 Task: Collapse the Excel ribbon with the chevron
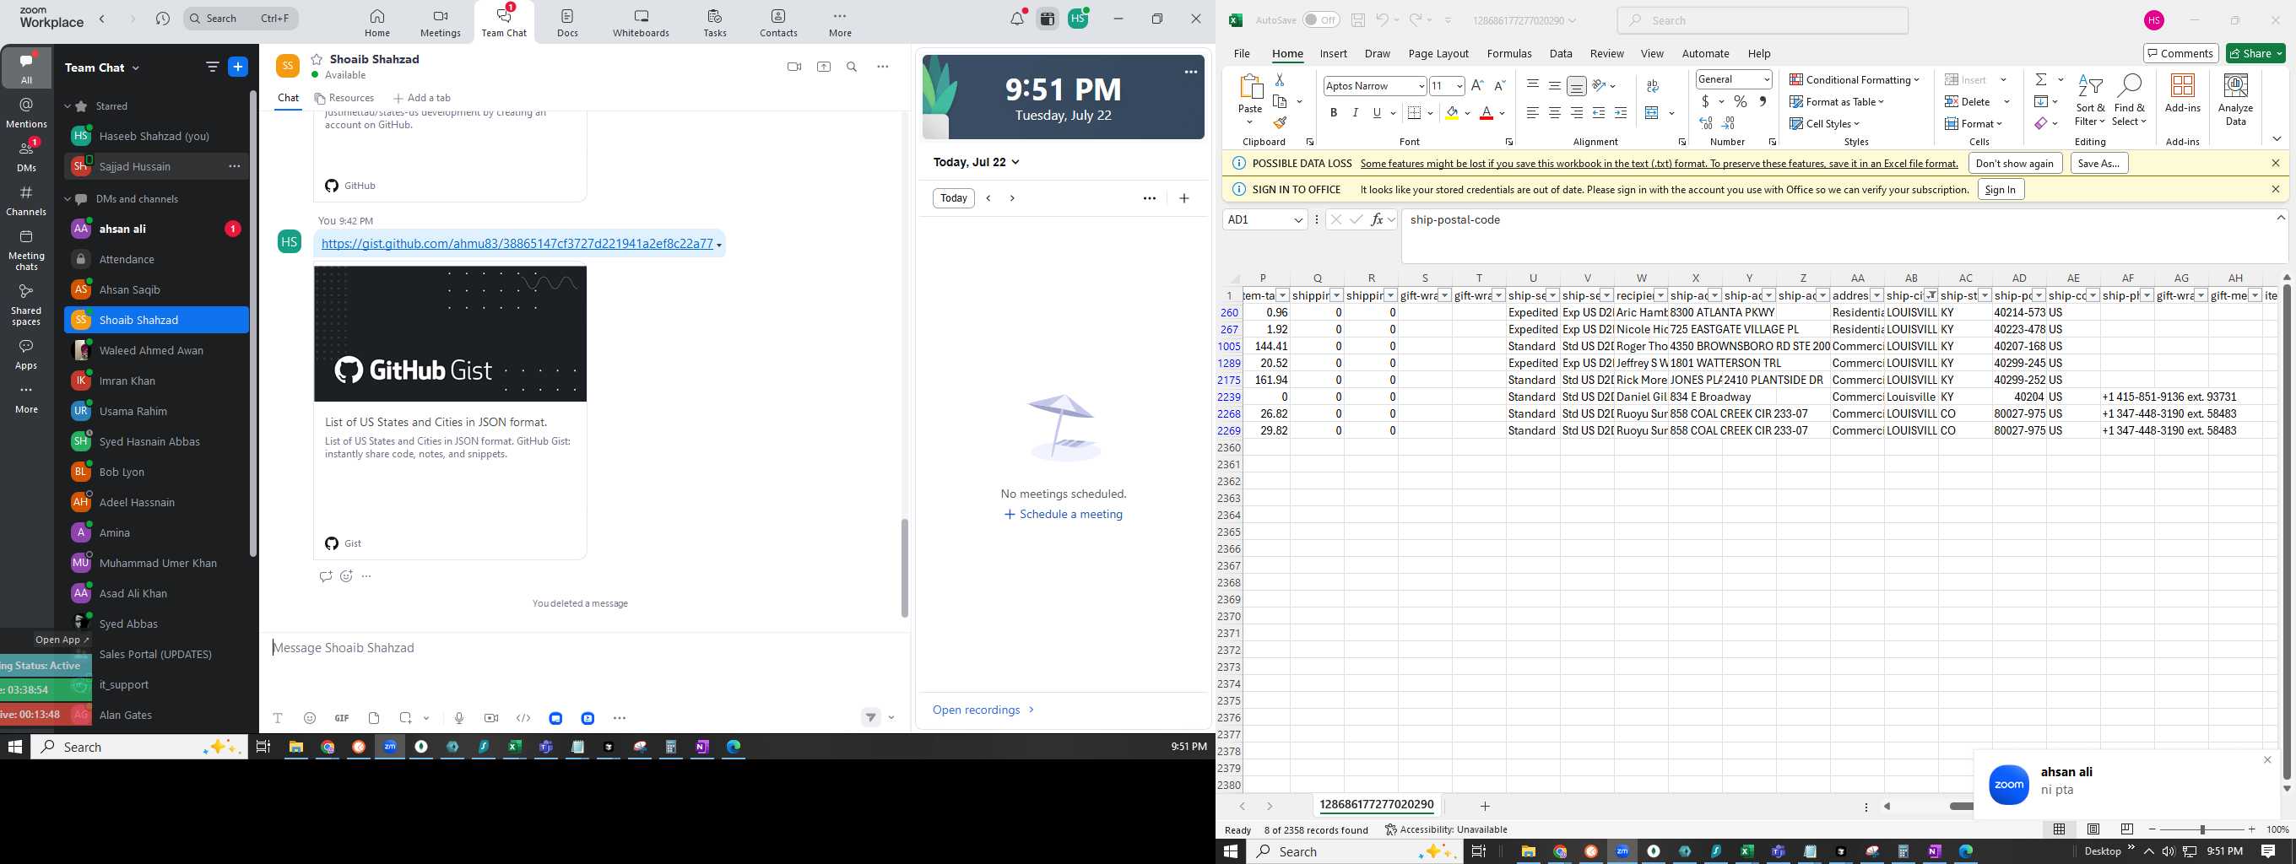click(x=2277, y=139)
